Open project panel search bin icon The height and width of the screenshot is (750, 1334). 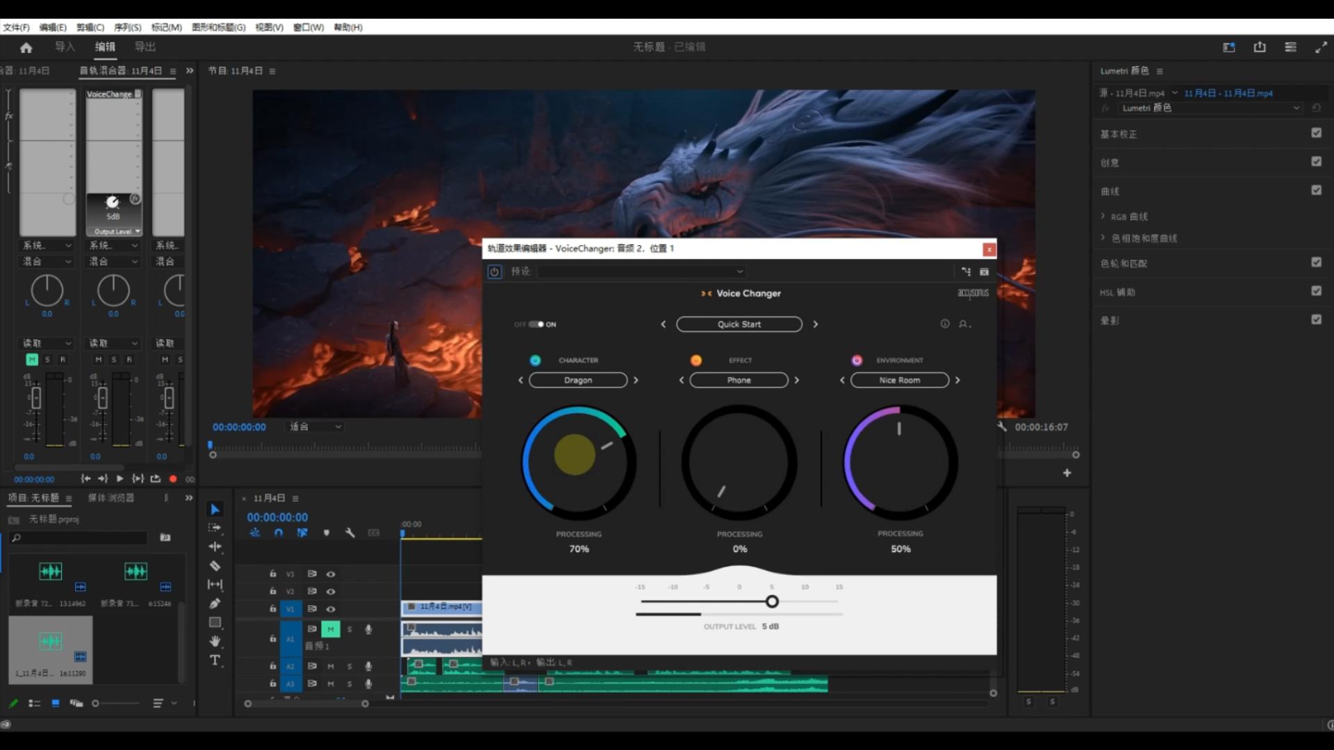[165, 537]
